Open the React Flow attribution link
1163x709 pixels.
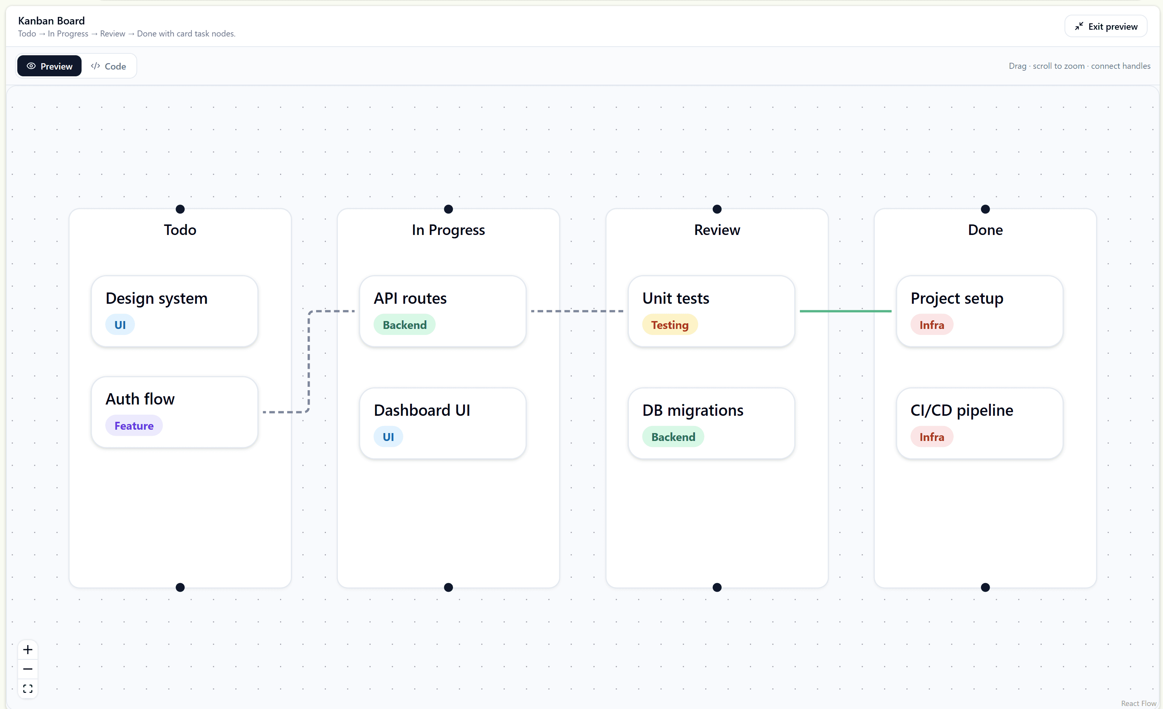pos(1139,703)
